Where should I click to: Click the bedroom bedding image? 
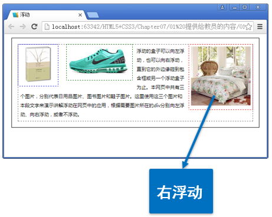click(221, 76)
